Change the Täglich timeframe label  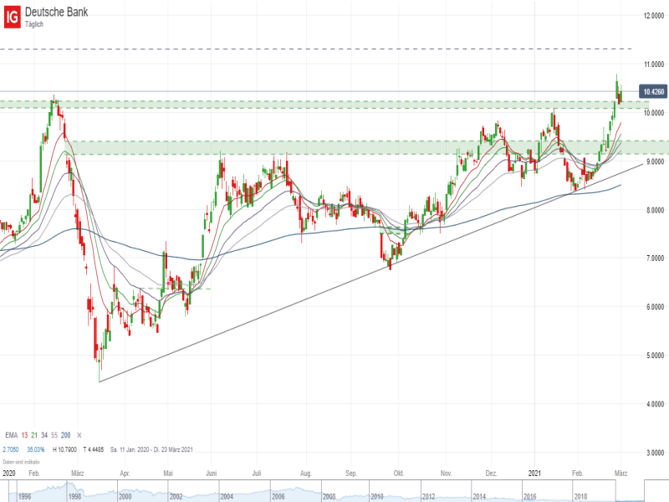34,24
